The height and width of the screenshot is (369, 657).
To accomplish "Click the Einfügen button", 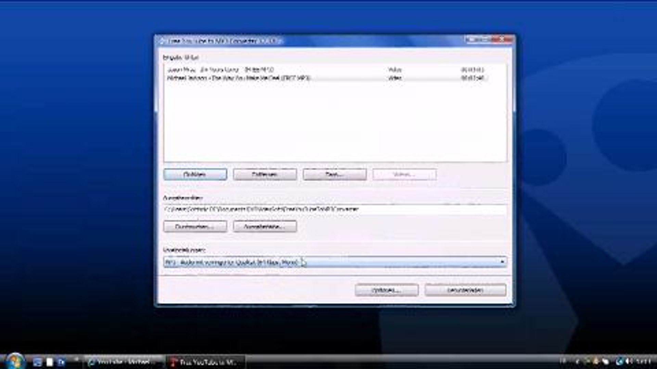I will (195, 175).
